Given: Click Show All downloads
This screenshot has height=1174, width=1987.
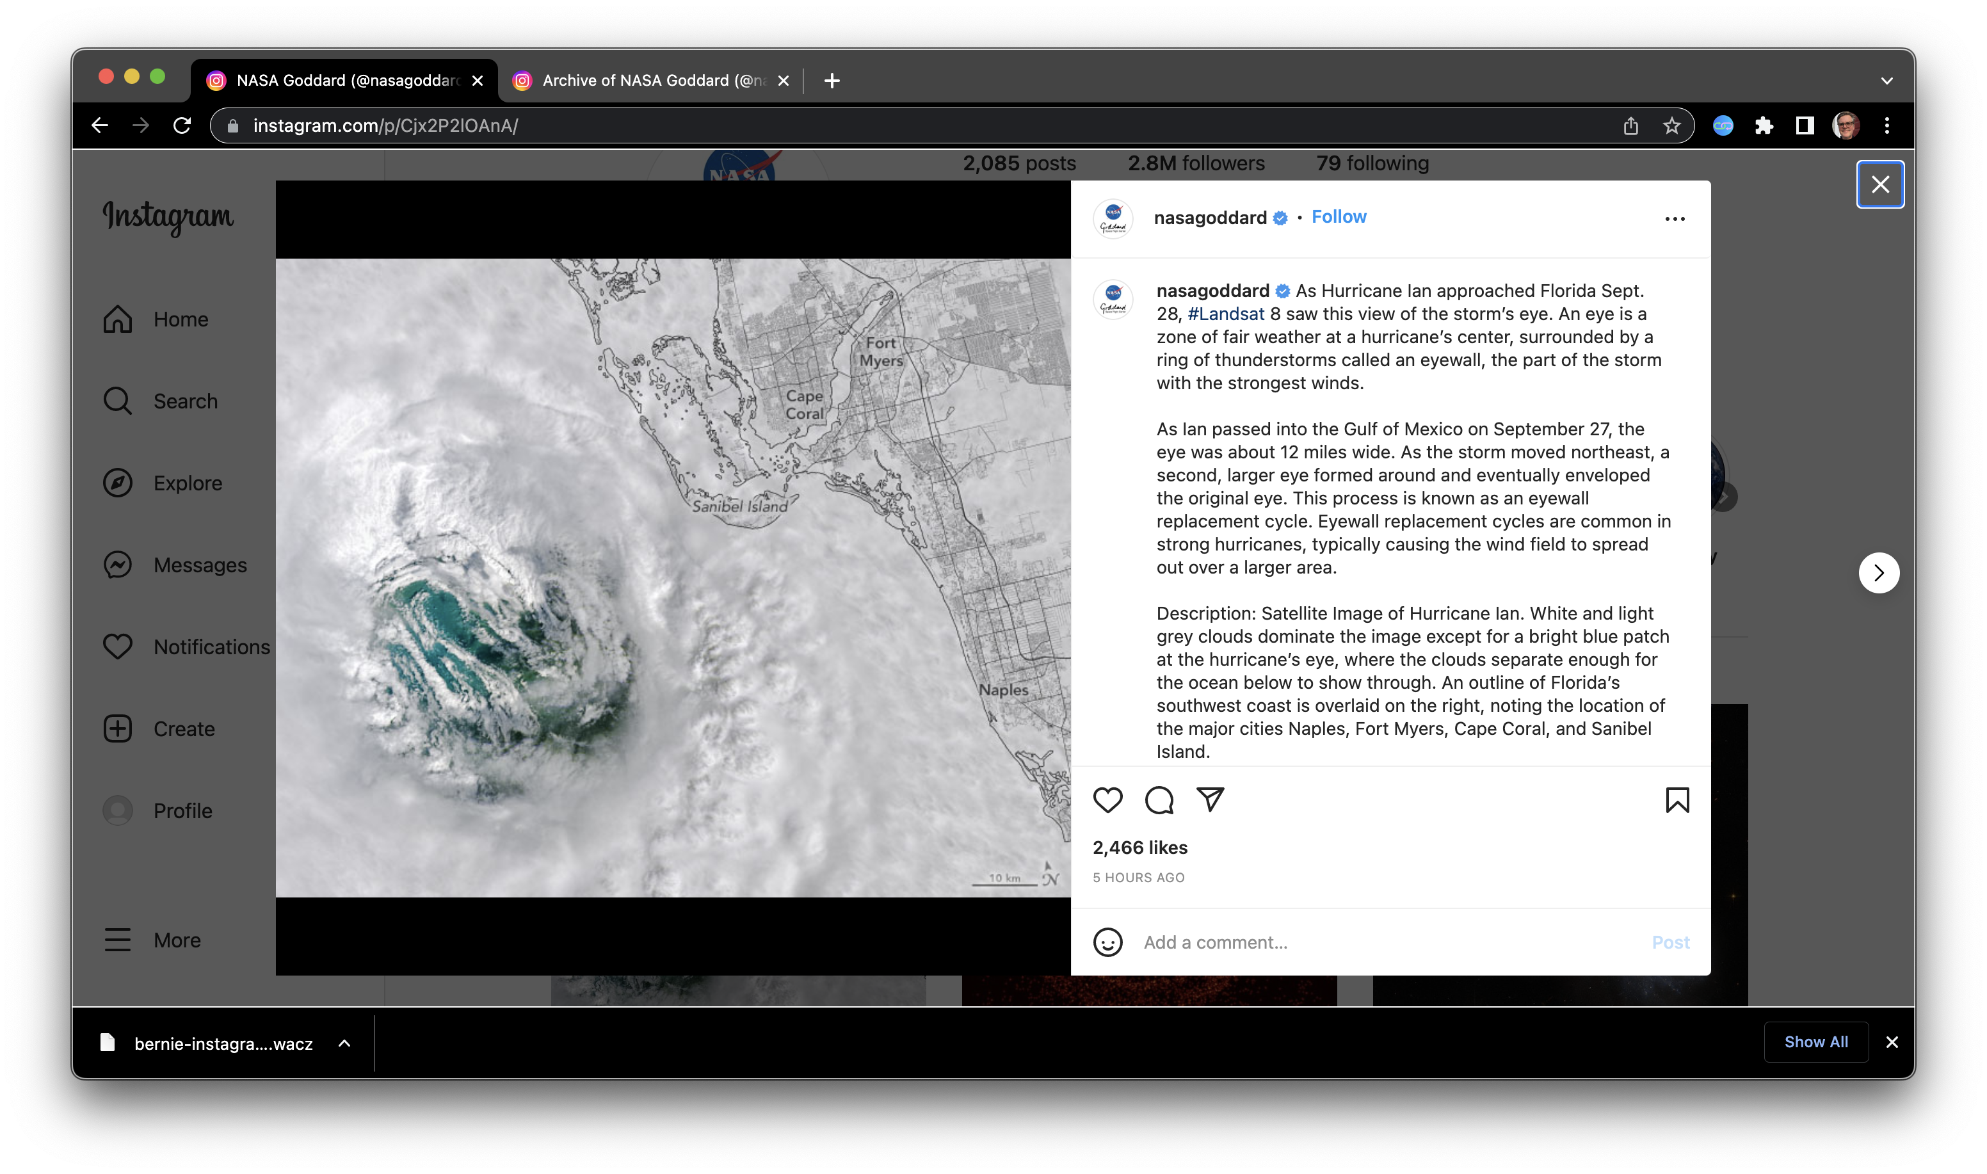Looking at the screenshot, I should tap(1815, 1042).
